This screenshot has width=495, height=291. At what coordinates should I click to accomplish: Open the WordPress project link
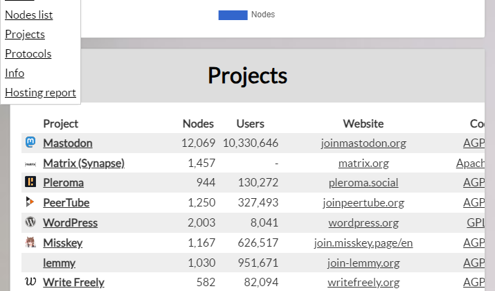[70, 222]
